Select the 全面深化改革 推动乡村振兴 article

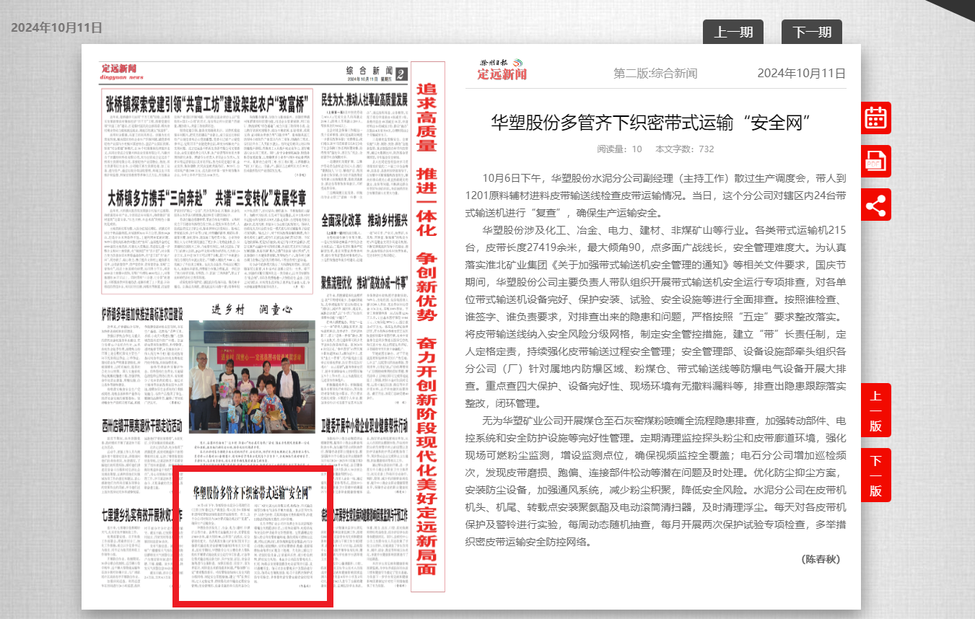pyautogui.click(x=364, y=221)
